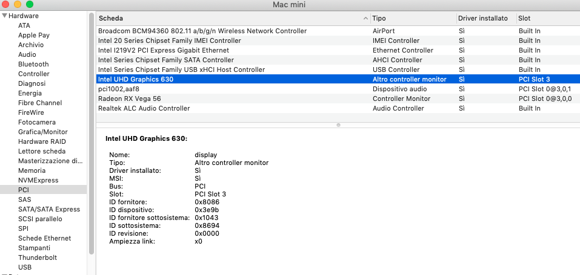Click the PCI Slot 0@3,0,1 cell
This screenshot has width=580, height=275.
545,89
